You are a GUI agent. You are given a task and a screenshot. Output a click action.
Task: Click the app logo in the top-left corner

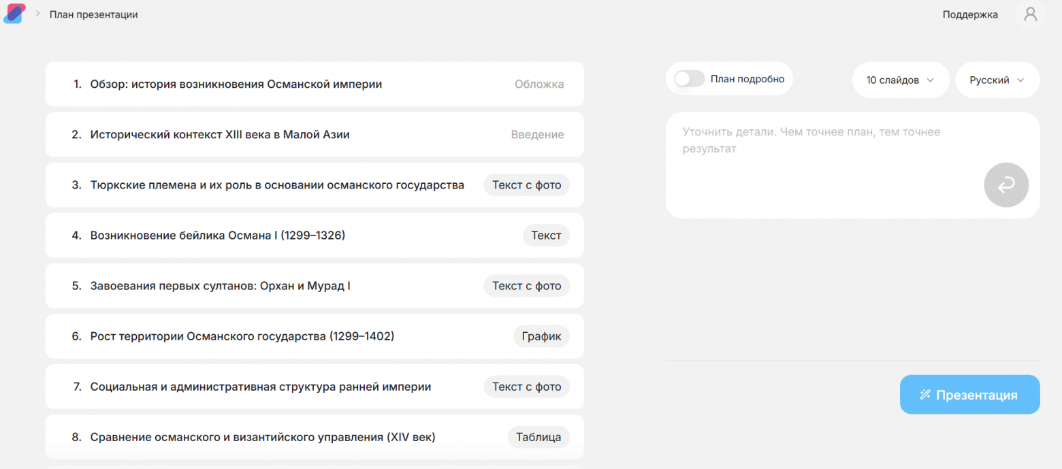pos(14,14)
